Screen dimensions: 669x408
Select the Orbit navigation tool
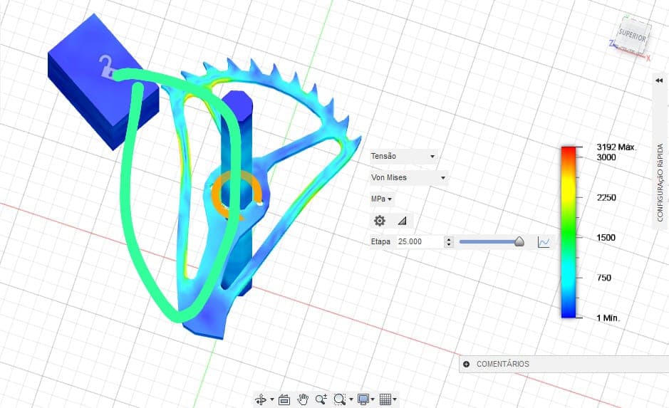click(x=260, y=399)
